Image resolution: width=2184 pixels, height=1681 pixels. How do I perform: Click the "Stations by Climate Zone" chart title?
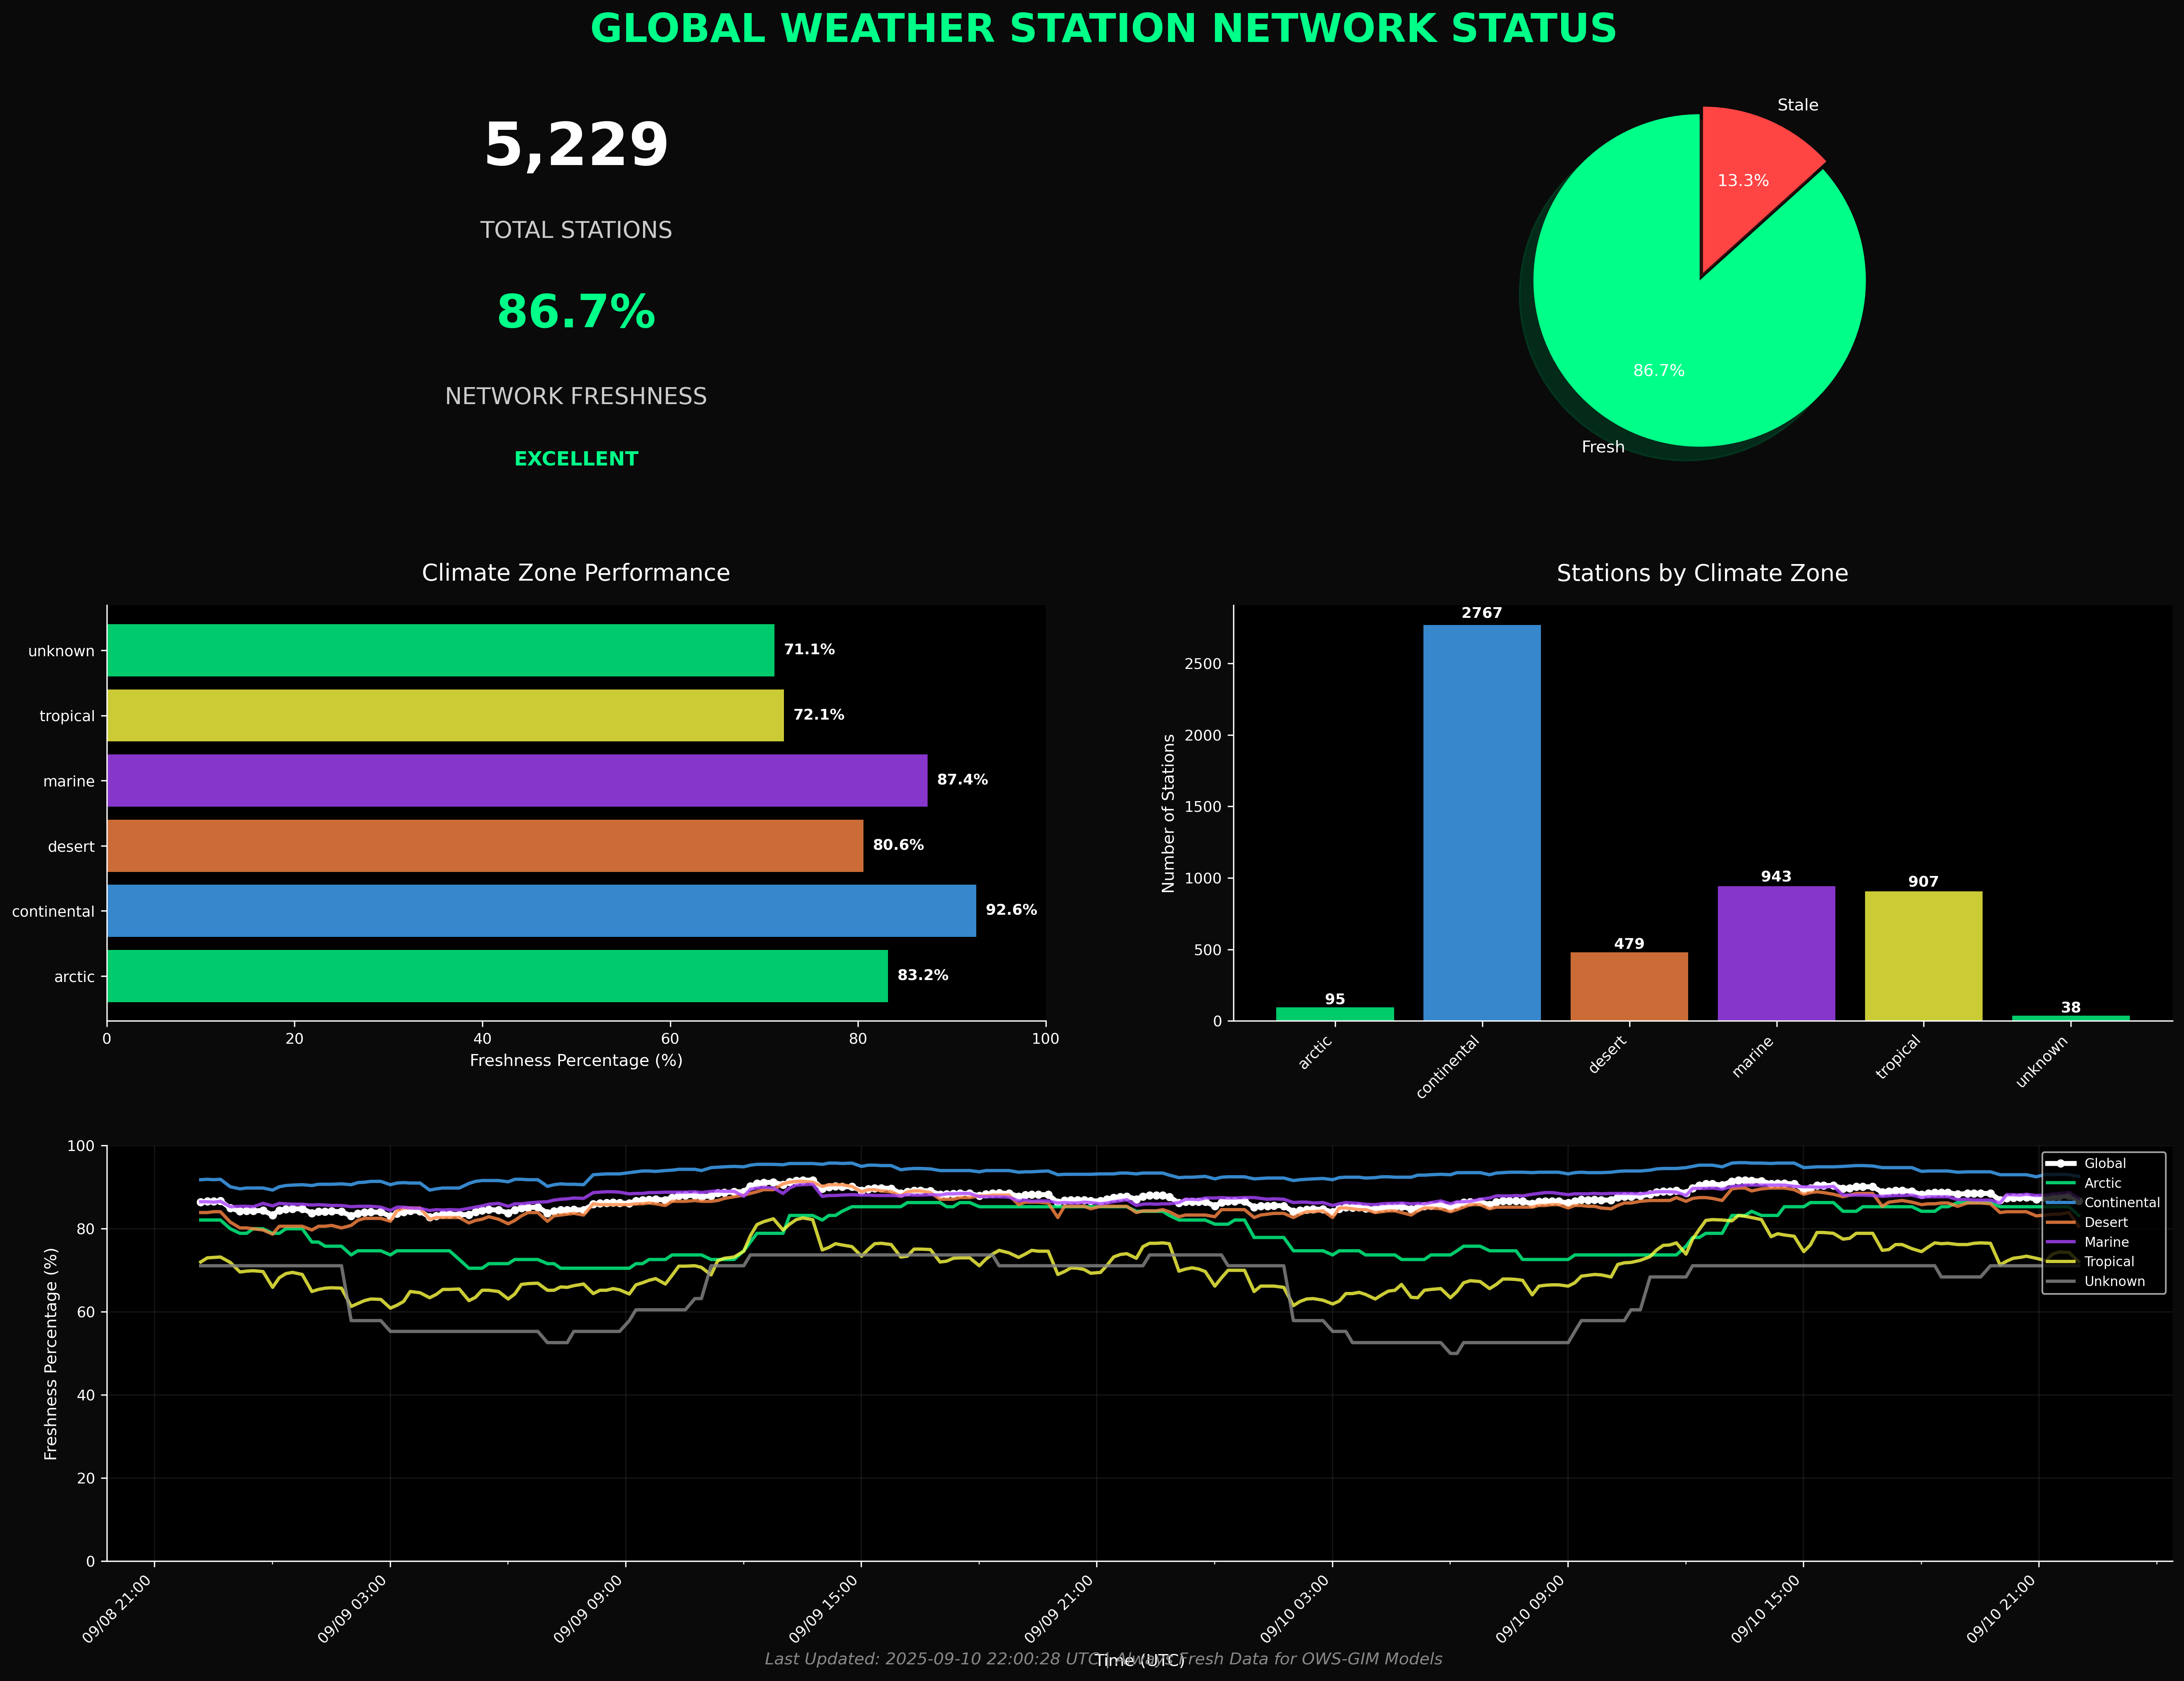click(1702, 573)
